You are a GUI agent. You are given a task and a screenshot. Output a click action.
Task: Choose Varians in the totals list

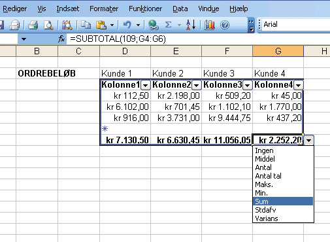click(283, 218)
